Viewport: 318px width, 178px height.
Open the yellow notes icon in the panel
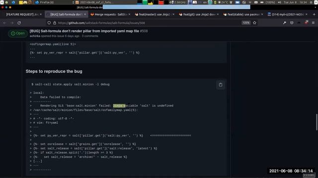click(21, 2)
